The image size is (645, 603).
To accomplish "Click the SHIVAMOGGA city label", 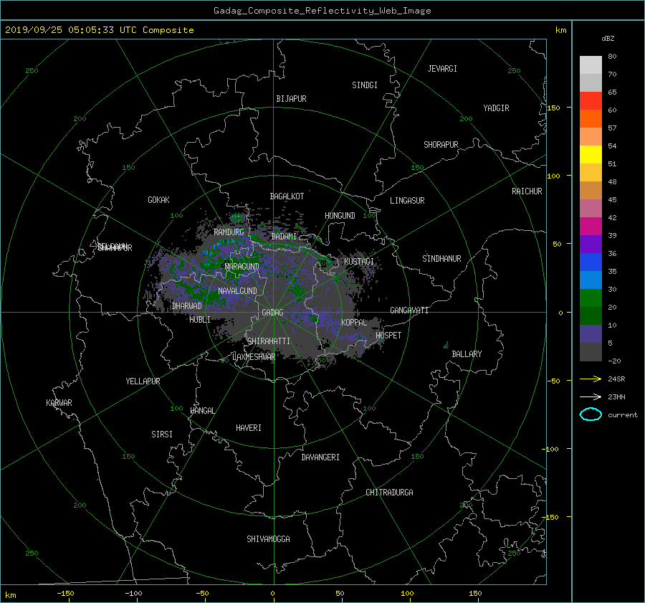I will tap(268, 539).
